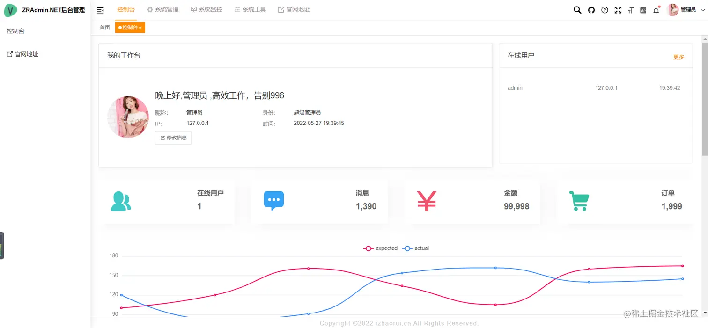Click the admin row in online users
708x328 pixels.
[x=595, y=88]
